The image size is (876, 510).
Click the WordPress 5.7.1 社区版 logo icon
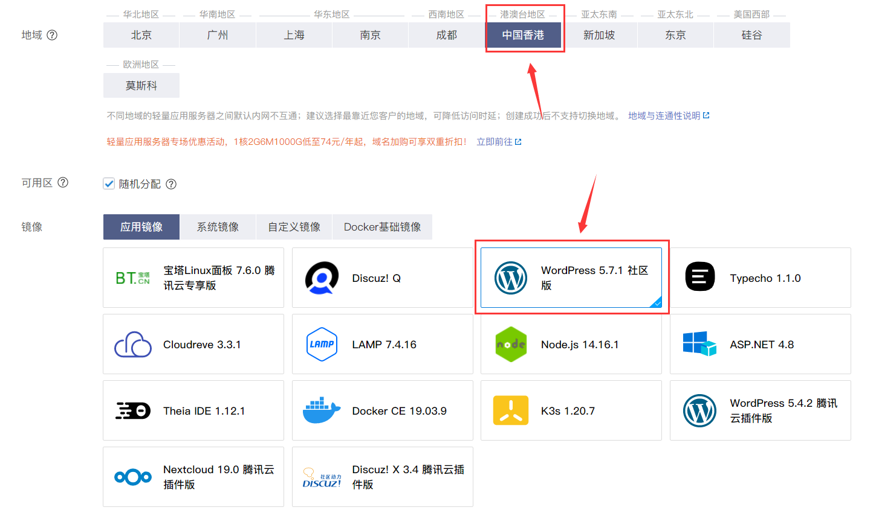pos(511,278)
